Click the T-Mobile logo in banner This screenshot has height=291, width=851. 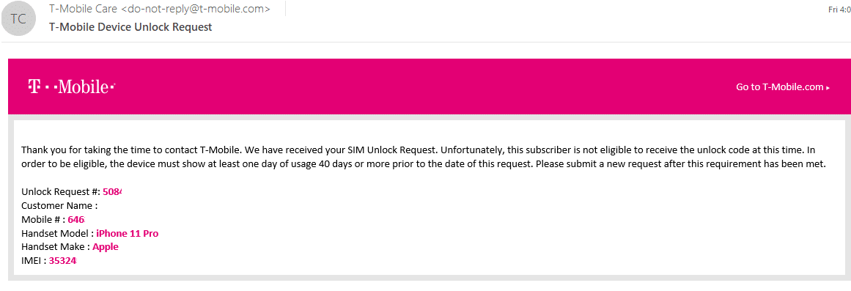pos(71,86)
